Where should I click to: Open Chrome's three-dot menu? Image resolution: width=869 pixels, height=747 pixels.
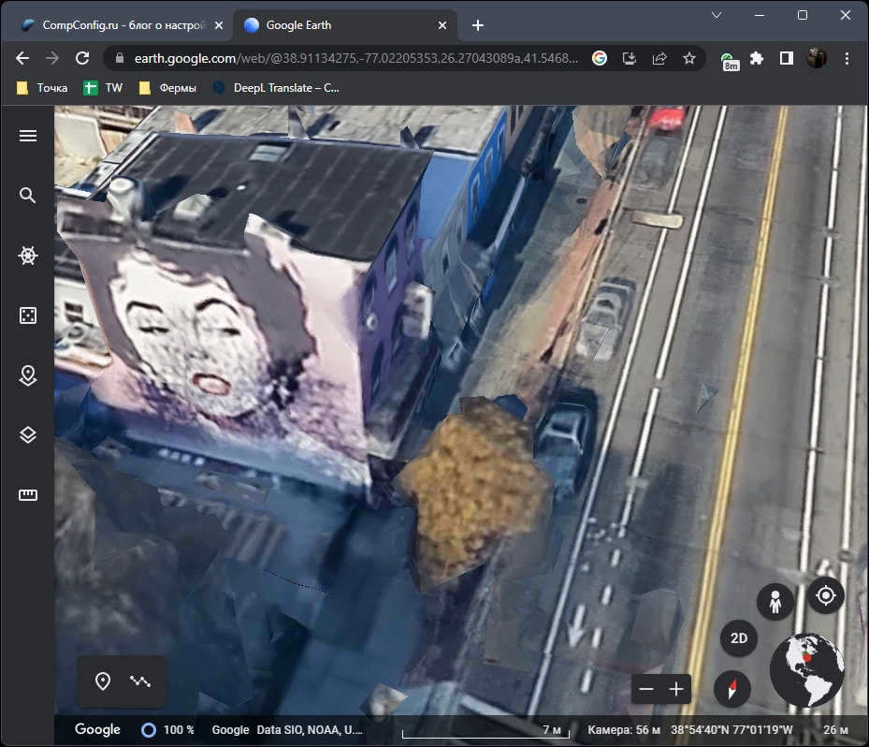point(847,58)
